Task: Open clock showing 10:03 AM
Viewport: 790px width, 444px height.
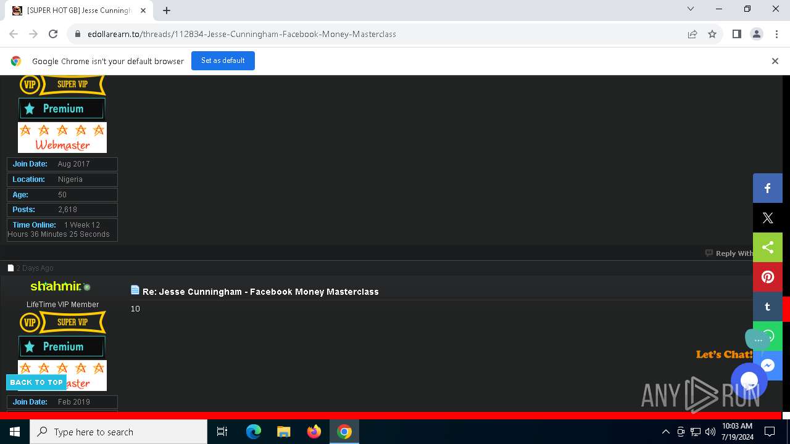Action: coord(737,432)
